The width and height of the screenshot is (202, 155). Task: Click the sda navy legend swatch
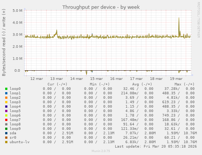tap(6, 133)
